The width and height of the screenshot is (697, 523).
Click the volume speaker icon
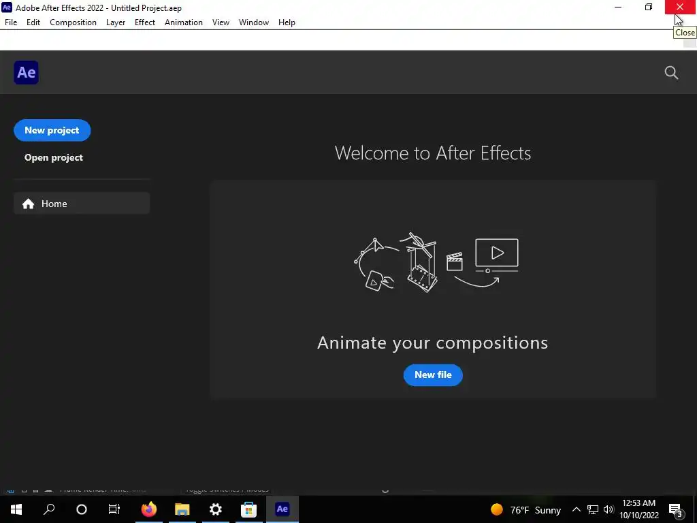click(609, 509)
